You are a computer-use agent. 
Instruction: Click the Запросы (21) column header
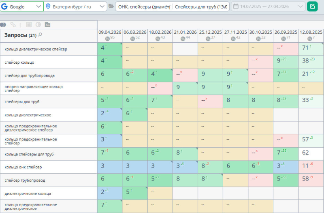click(20, 35)
